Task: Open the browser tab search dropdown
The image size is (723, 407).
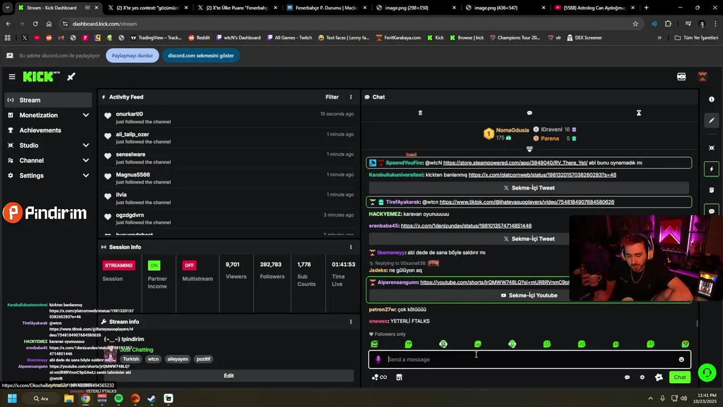Action: coord(7,8)
